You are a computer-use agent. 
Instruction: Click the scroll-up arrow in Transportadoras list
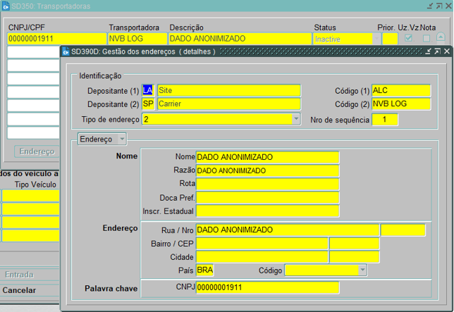pyautogui.click(x=441, y=37)
